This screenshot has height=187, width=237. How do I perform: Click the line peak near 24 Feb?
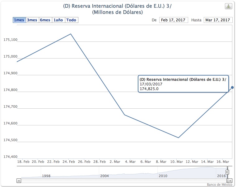[71, 34]
